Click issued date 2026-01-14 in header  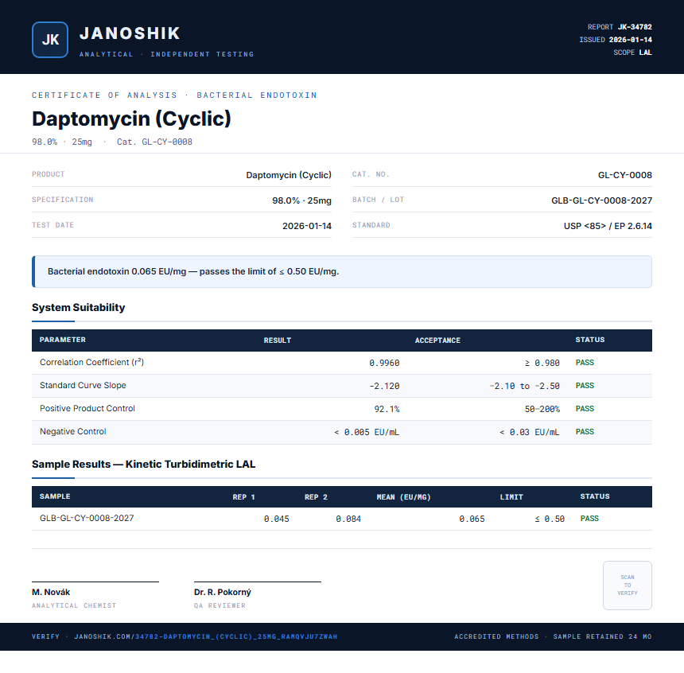pyautogui.click(x=631, y=40)
